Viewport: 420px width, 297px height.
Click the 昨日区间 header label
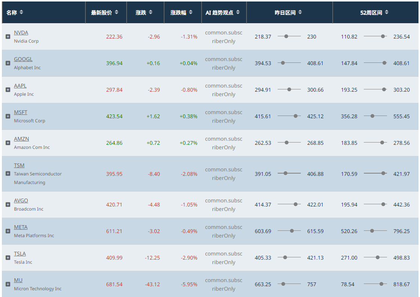pos(285,13)
